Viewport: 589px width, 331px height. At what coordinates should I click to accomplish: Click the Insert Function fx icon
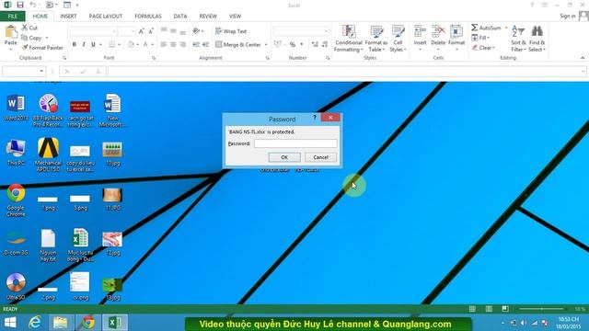(x=98, y=71)
